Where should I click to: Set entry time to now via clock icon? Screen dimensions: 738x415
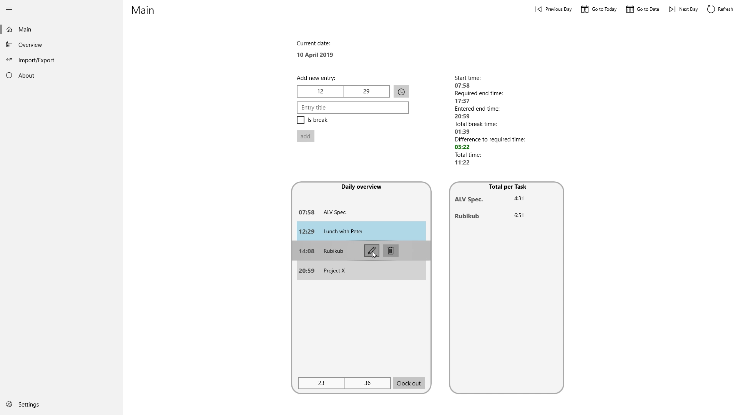click(401, 91)
